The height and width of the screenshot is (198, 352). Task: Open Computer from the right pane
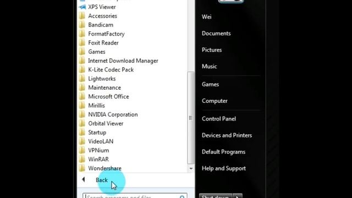coord(215,101)
